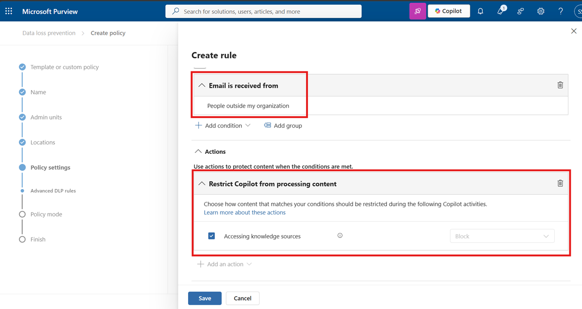Screen dimensions: 582x309
Task: Go to the Finish step
Action: coord(38,239)
